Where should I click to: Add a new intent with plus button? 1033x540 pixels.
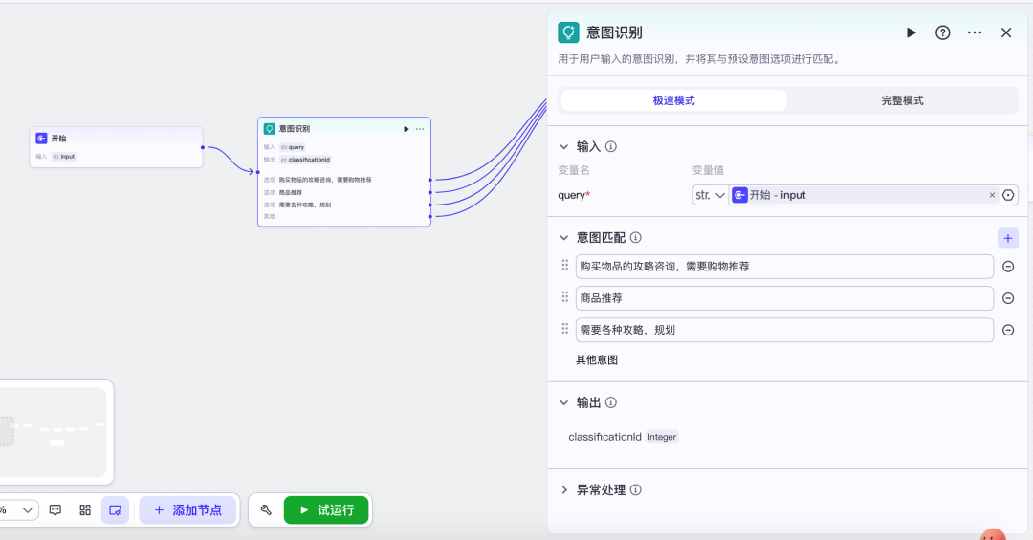[x=1008, y=238]
